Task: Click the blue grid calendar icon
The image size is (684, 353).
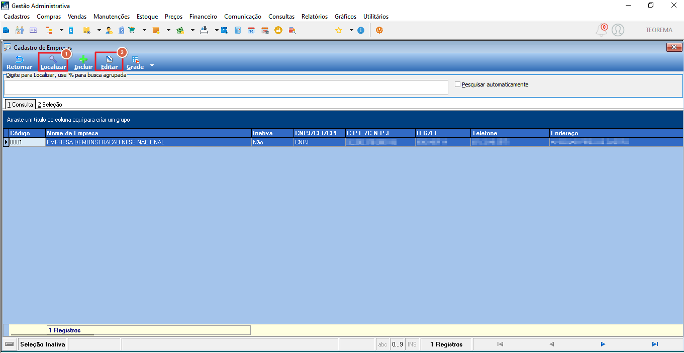Action: (x=224, y=30)
